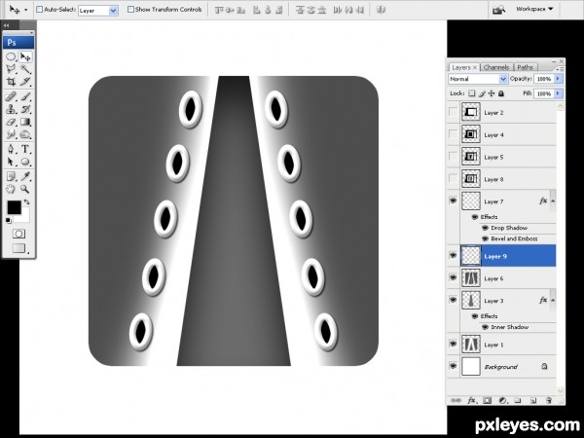
Task: Select the Type tool
Action: [x=25, y=149]
